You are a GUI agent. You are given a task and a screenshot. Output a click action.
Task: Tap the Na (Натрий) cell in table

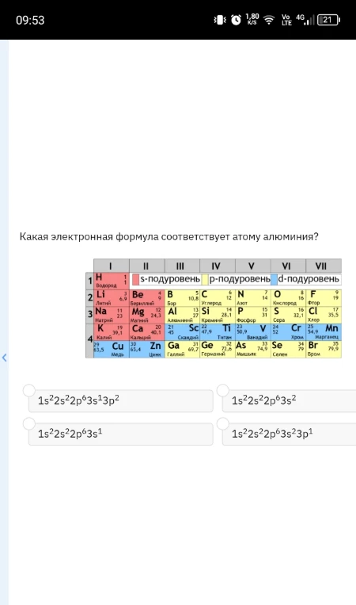pyautogui.click(x=112, y=315)
